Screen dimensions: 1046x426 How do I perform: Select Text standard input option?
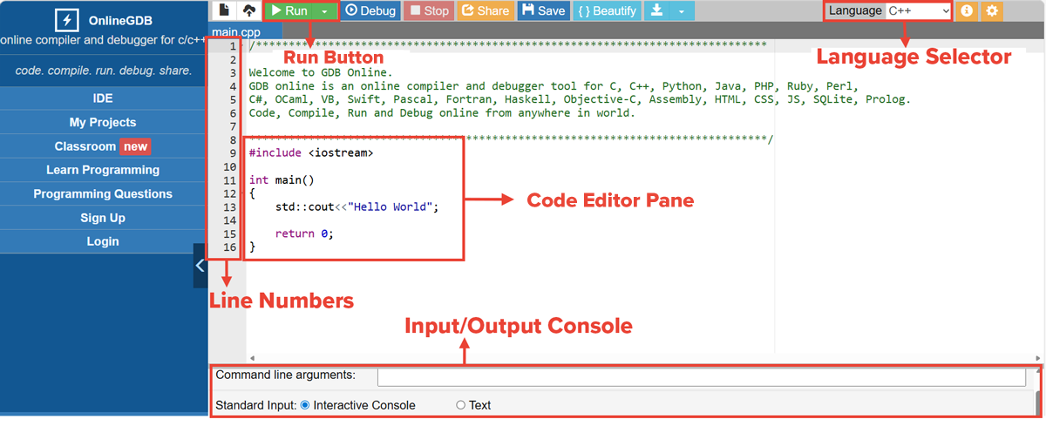pos(460,405)
